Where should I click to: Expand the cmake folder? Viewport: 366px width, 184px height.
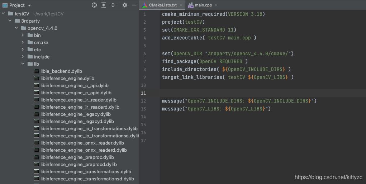[23, 42]
